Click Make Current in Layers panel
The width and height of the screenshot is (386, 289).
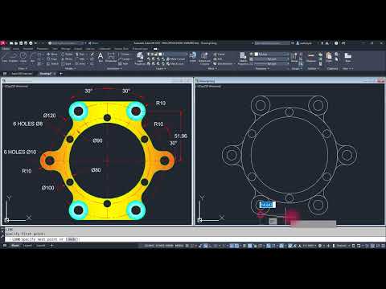175,59
